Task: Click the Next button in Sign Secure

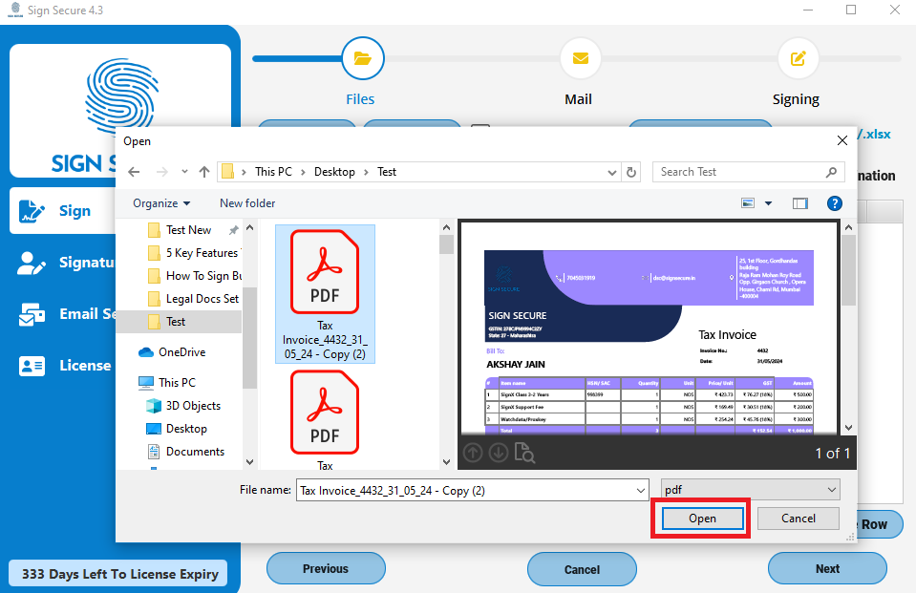Action: [827, 568]
